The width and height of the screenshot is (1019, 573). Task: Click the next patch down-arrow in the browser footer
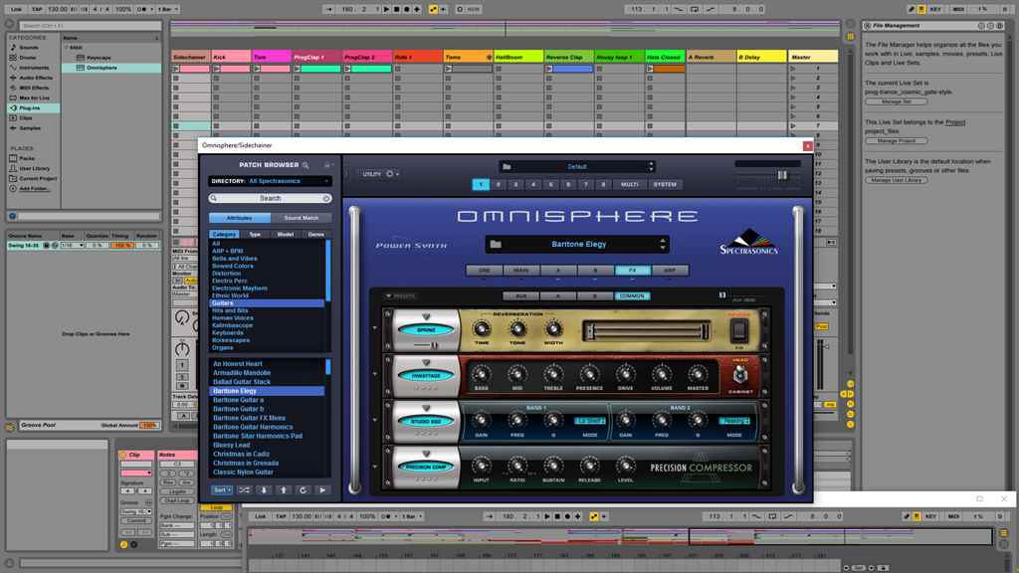click(x=264, y=489)
